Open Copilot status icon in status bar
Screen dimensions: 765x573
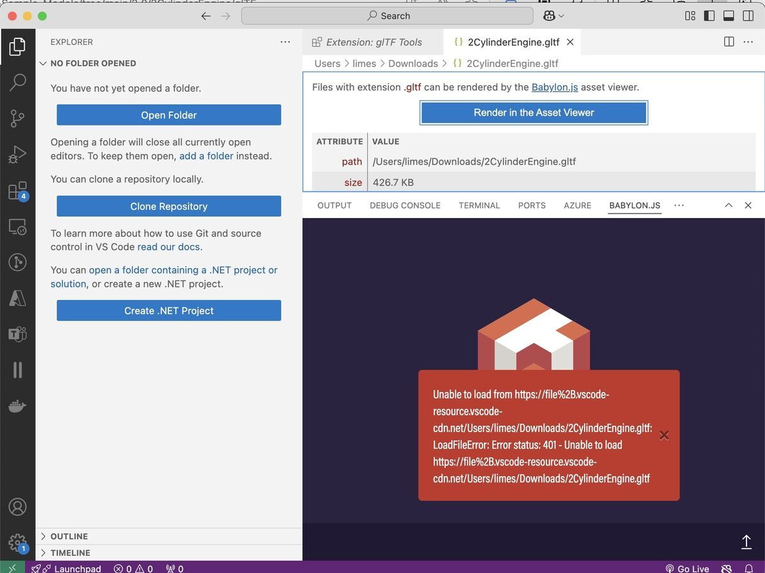pos(726,568)
